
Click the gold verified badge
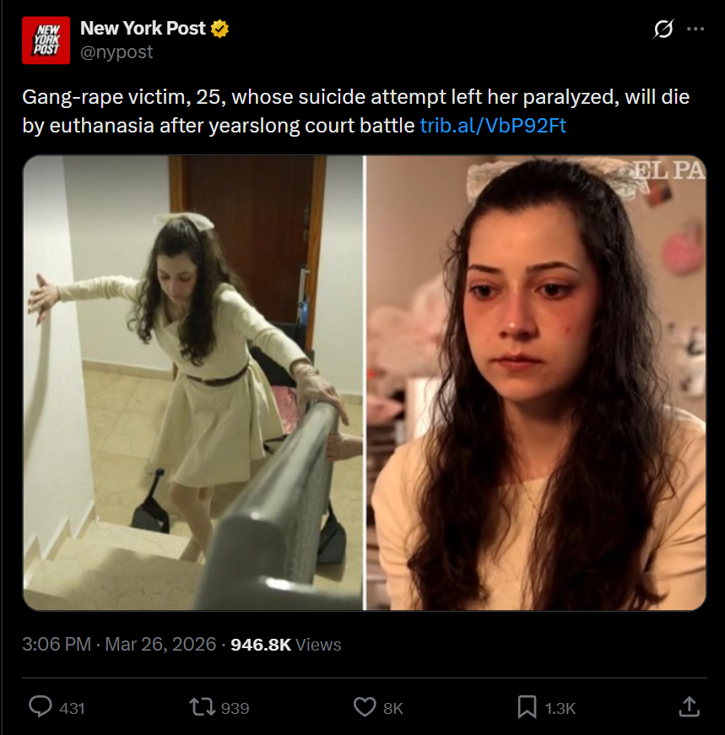(219, 29)
